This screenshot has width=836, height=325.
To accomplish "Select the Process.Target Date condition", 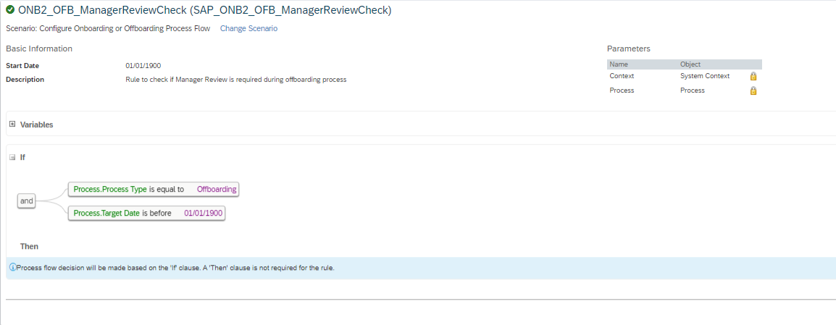I will (x=146, y=213).
